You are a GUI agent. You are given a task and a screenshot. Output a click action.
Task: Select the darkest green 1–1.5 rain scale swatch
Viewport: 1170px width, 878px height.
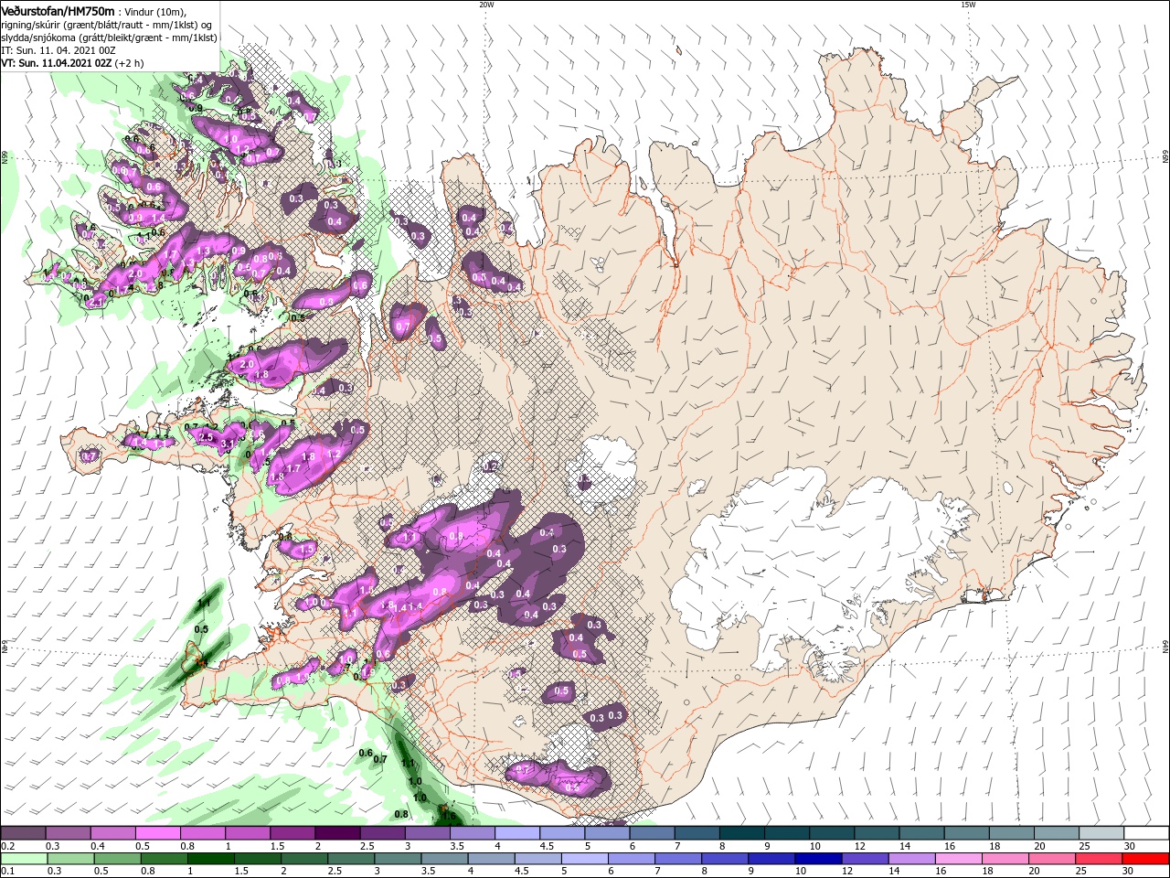click(211, 859)
